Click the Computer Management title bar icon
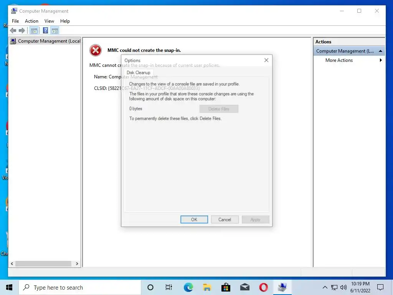 pos(14,11)
